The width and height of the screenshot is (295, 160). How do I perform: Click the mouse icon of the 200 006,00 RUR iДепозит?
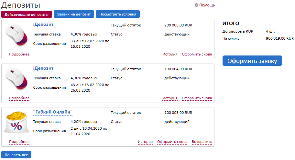[17, 36]
